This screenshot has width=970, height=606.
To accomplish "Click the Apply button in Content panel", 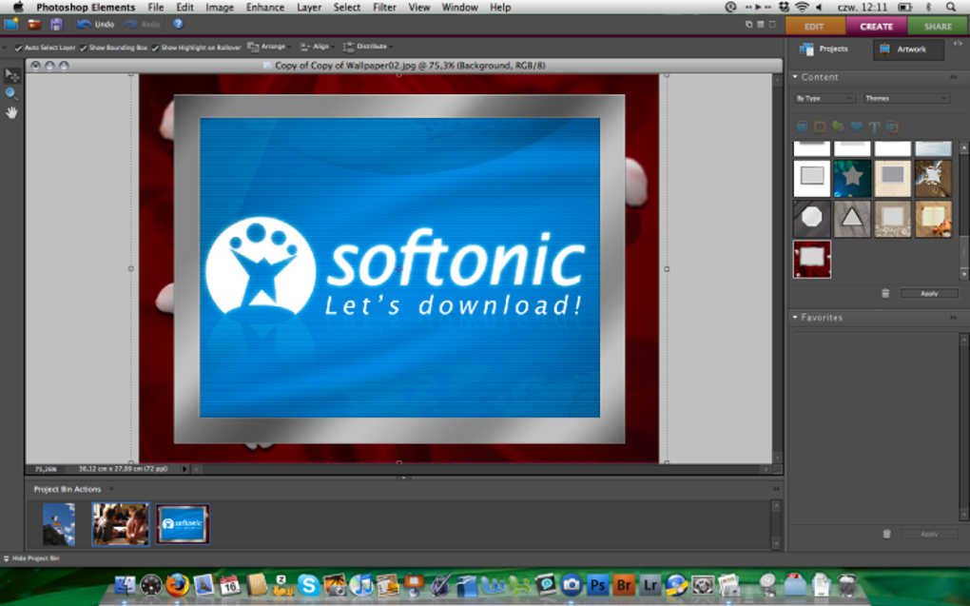I will pyautogui.click(x=929, y=293).
